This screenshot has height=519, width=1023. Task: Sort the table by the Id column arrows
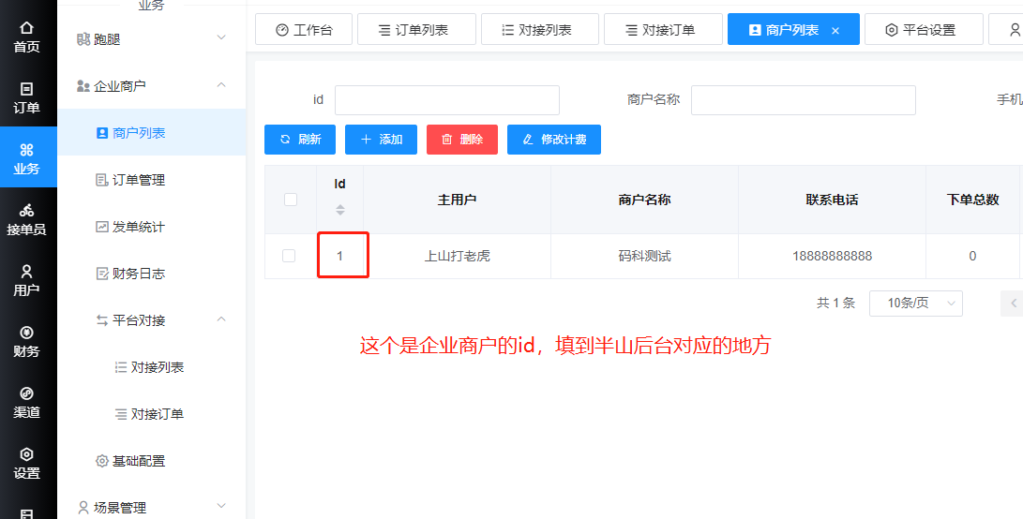point(340,210)
